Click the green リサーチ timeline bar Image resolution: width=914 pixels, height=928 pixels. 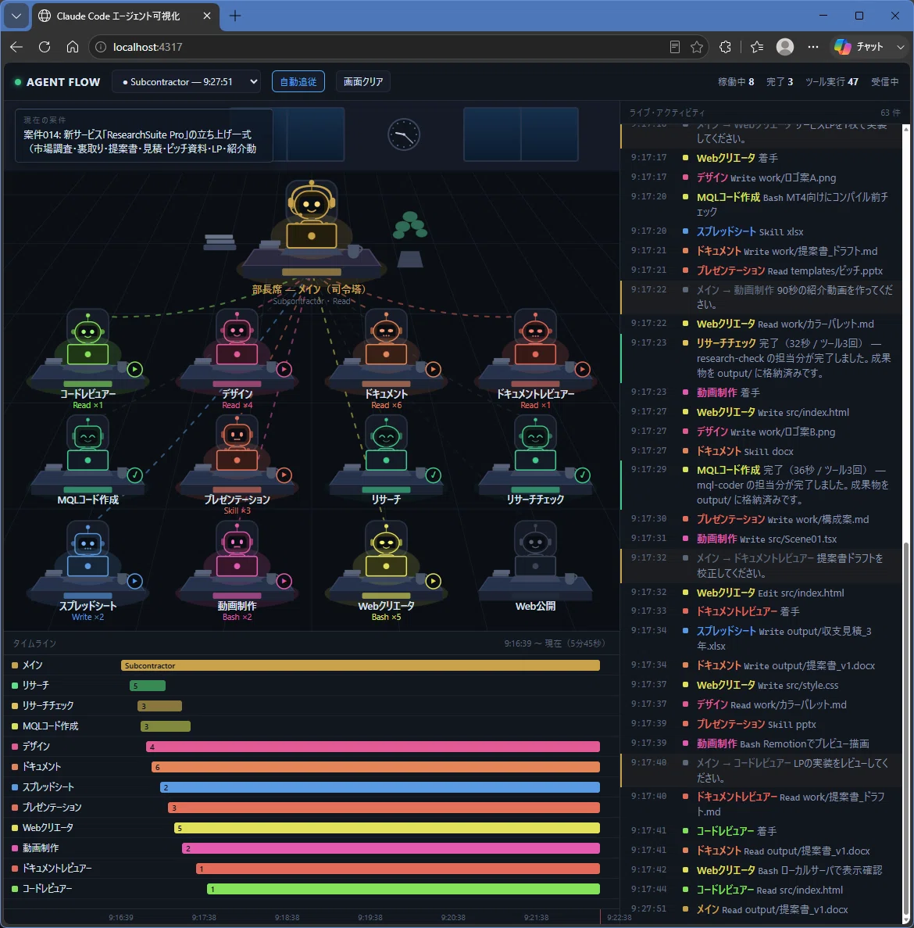coord(147,686)
